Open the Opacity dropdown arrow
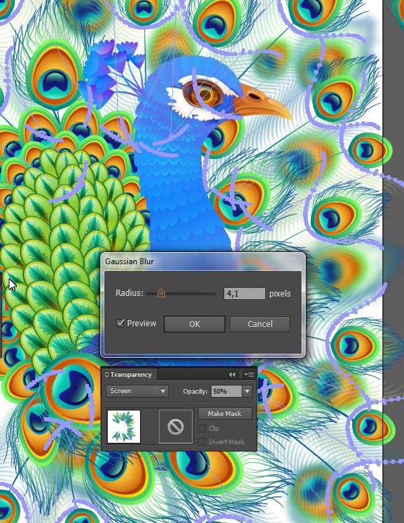 pyautogui.click(x=247, y=392)
